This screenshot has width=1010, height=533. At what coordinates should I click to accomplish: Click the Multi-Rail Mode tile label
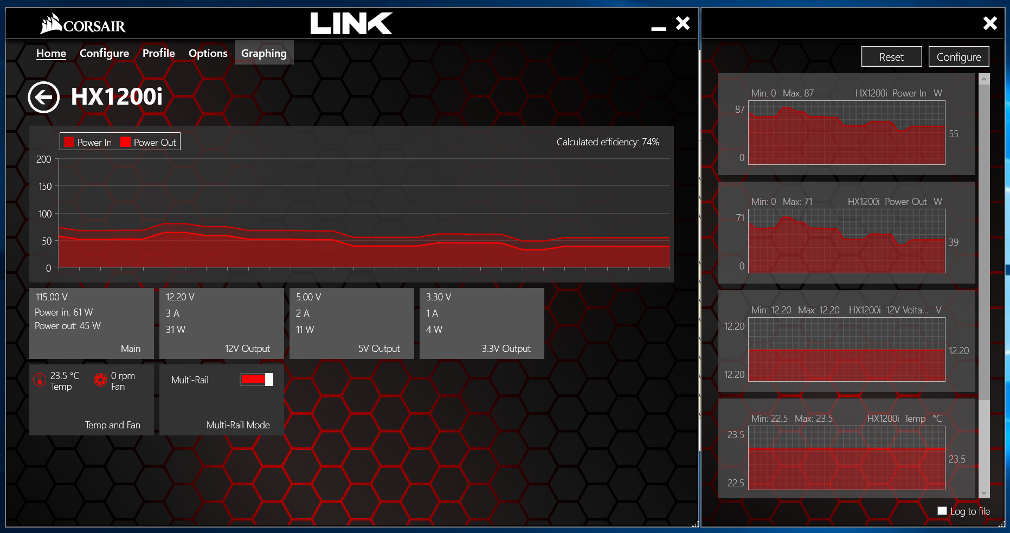(x=238, y=425)
